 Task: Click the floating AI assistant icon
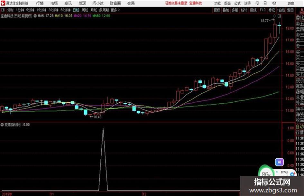[x=279, y=162]
